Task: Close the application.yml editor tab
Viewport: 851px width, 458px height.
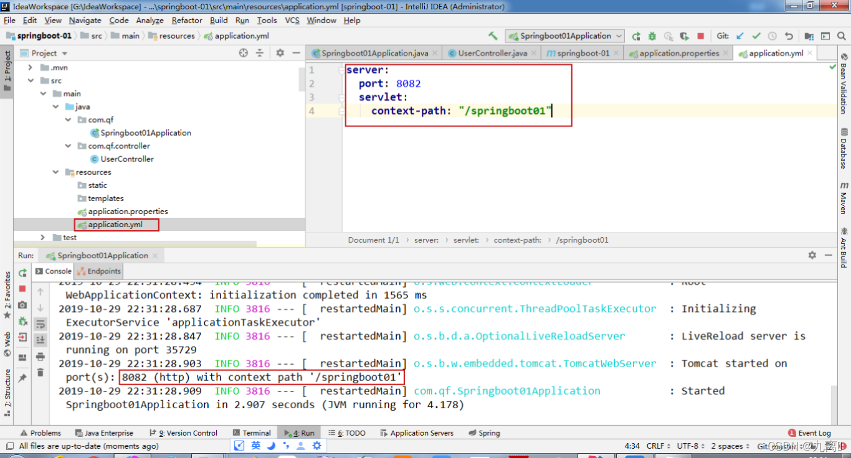Action: tap(810, 53)
